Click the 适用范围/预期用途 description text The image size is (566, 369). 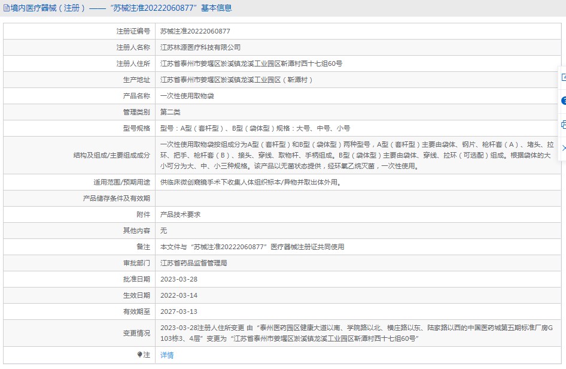pyautogui.click(x=251, y=182)
